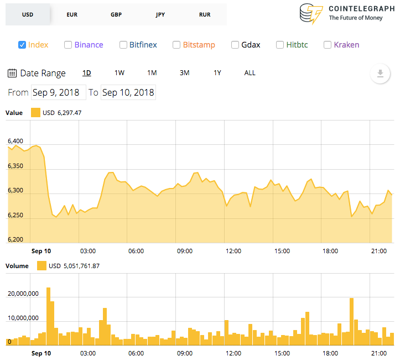Click the Date Range calendar icon
Image resolution: width=400 pixels, height=361 pixels.
click(x=12, y=73)
